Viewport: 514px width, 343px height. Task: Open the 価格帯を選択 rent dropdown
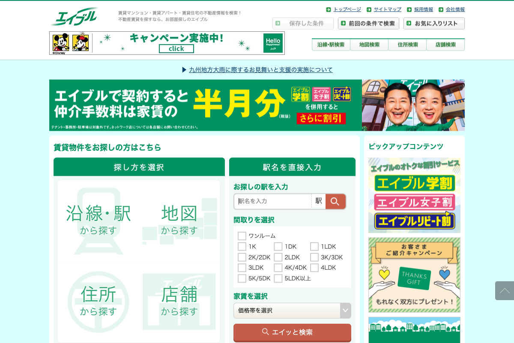point(292,310)
